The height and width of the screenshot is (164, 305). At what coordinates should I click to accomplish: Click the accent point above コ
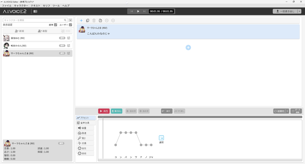point(116,145)
